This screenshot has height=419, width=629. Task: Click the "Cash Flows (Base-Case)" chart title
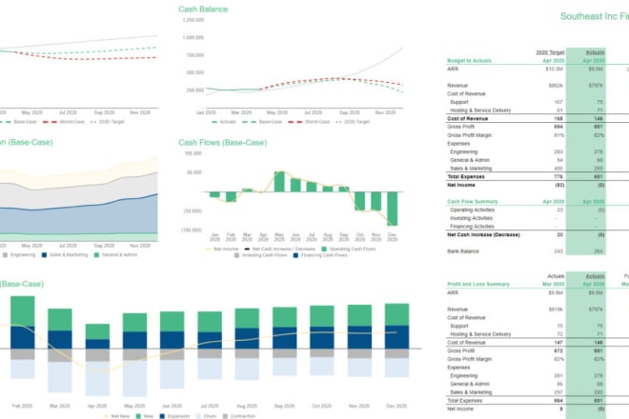click(x=223, y=142)
